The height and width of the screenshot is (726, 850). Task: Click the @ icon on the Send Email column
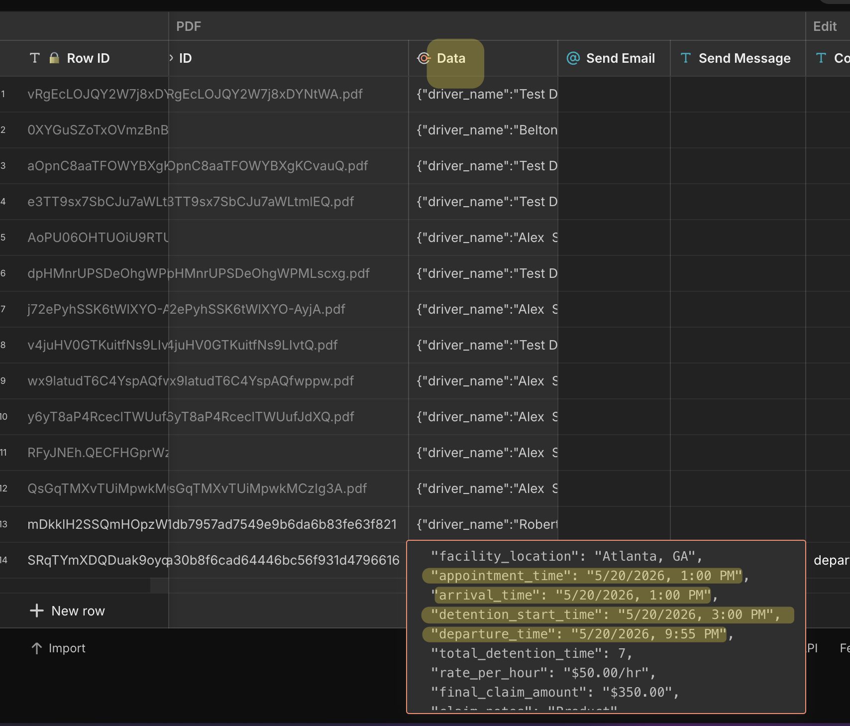point(573,58)
